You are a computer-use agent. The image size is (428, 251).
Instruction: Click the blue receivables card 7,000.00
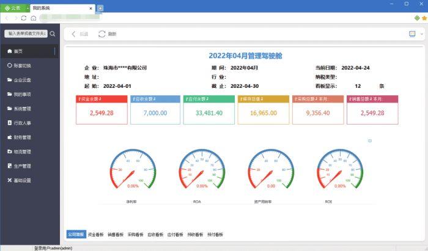click(155, 110)
